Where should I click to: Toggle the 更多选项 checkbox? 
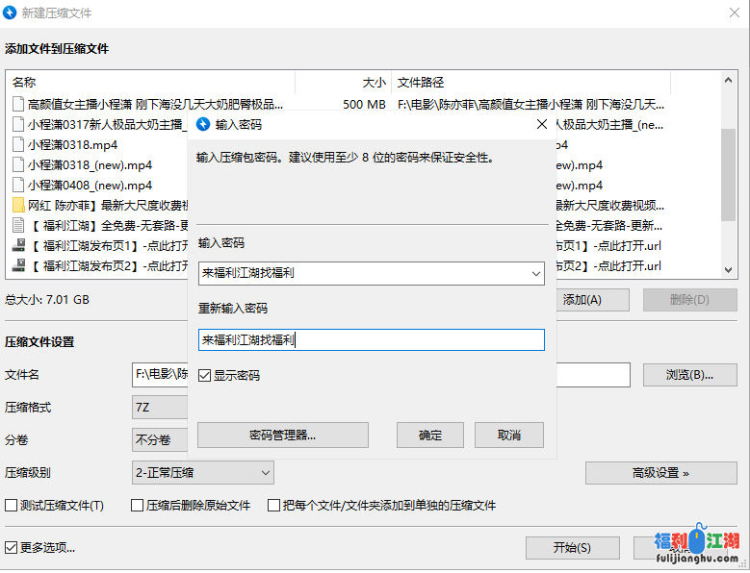pyautogui.click(x=12, y=548)
